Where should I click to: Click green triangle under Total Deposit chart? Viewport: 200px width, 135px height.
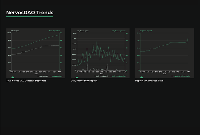pos(12,77)
